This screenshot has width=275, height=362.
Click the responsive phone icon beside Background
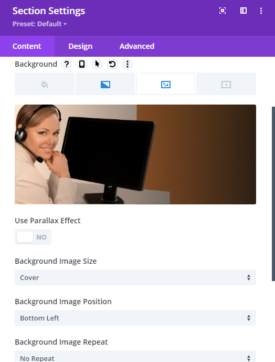click(x=82, y=64)
